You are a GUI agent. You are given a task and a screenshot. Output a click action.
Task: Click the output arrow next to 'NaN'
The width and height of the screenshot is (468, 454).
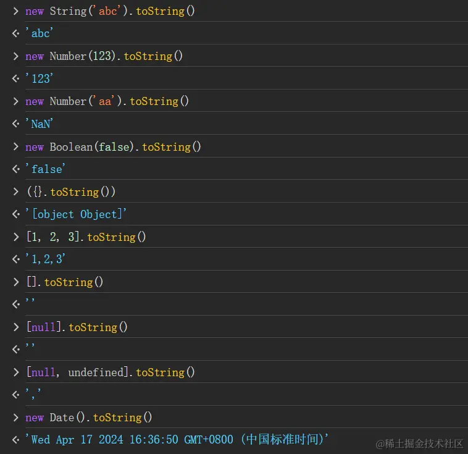[16, 124]
